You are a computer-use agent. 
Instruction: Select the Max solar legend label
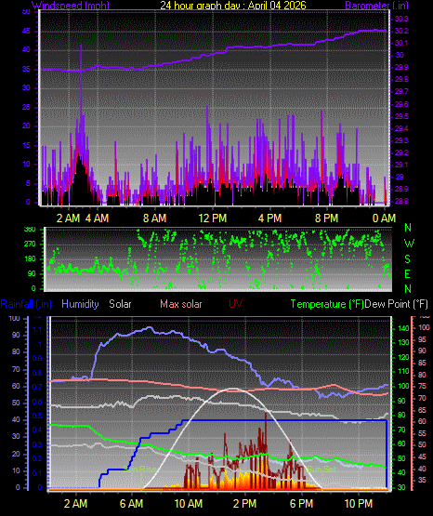click(181, 304)
